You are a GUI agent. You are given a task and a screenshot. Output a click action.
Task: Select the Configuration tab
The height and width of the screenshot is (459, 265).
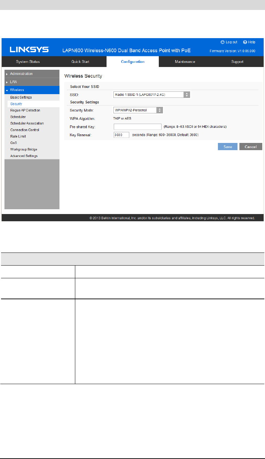point(133,61)
